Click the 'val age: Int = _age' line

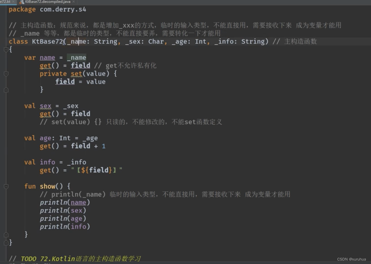pyautogui.click(x=61, y=138)
